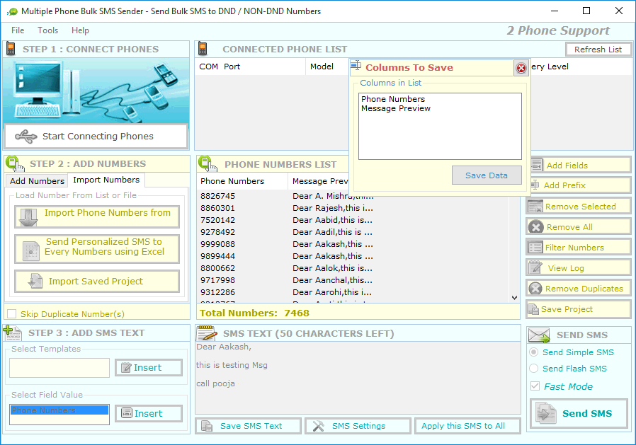Viewport: 636px width, 445px height.
Task: Click the Step 1 phone icon
Action: coord(11,49)
